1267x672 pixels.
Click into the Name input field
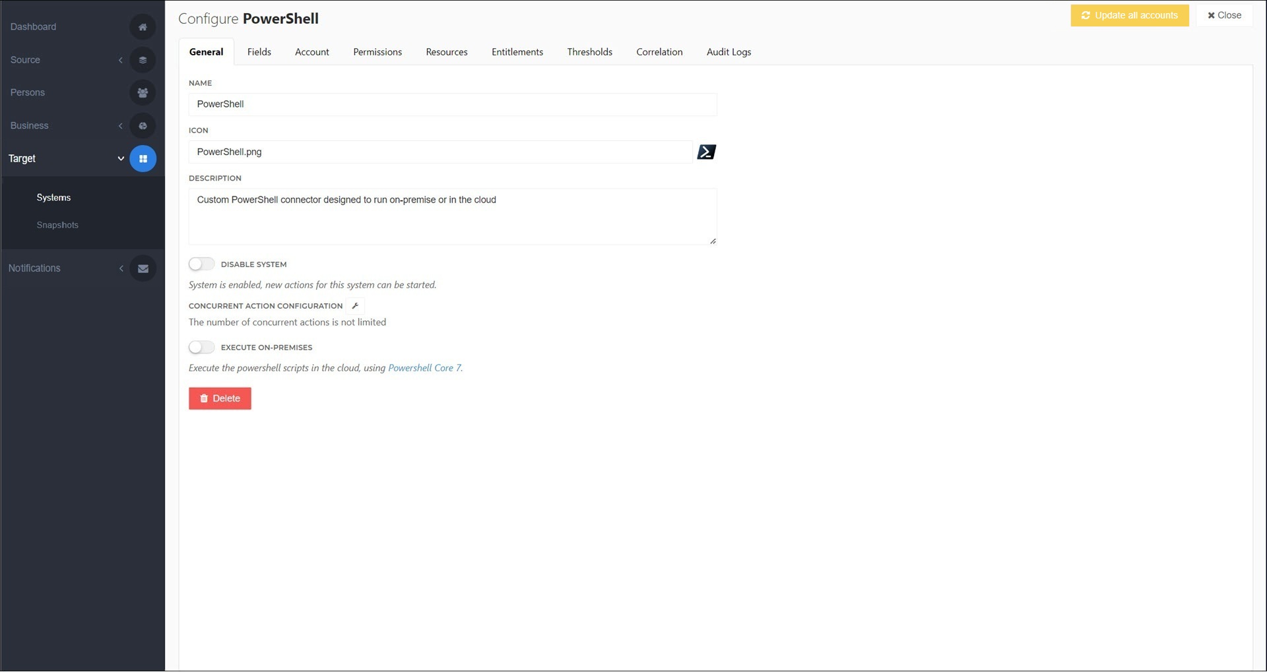pyautogui.click(x=453, y=105)
